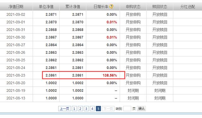Click the 138.56% growth rate value

[x=110, y=75]
